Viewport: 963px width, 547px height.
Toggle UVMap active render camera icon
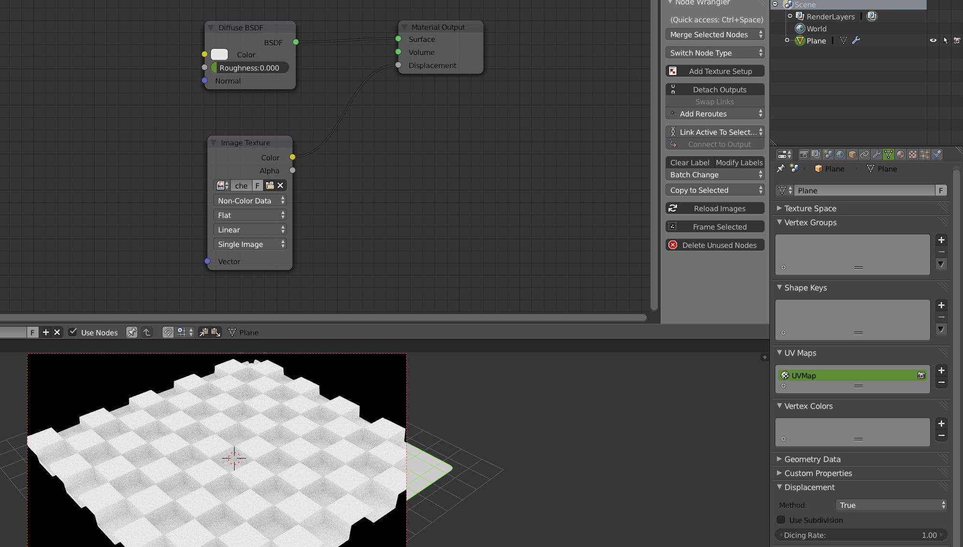pyautogui.click(x=921, y=375)
